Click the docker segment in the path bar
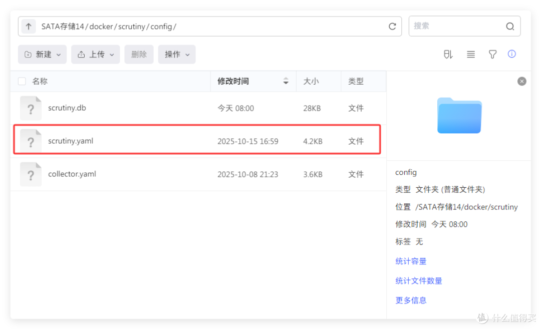 [x=101, y=27]
